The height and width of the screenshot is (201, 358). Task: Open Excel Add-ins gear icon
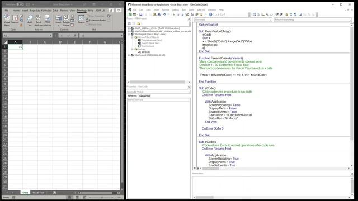pyautogui.click(x=39, y=20)
